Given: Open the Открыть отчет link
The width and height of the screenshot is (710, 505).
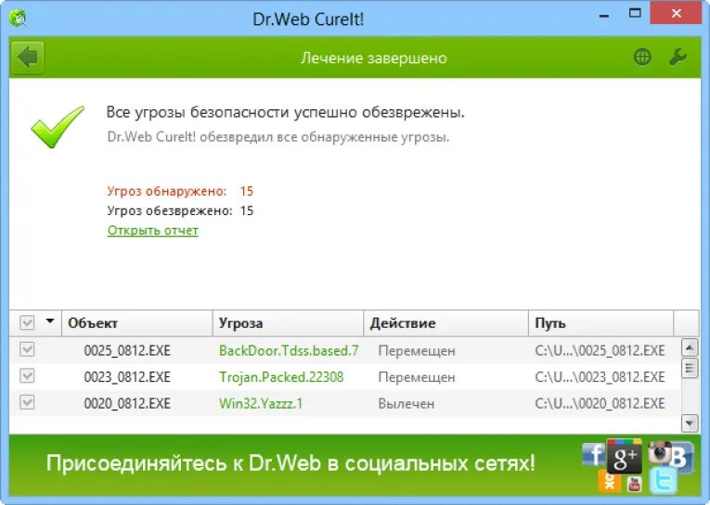Looking at the screenshot, I should [152, 231].
